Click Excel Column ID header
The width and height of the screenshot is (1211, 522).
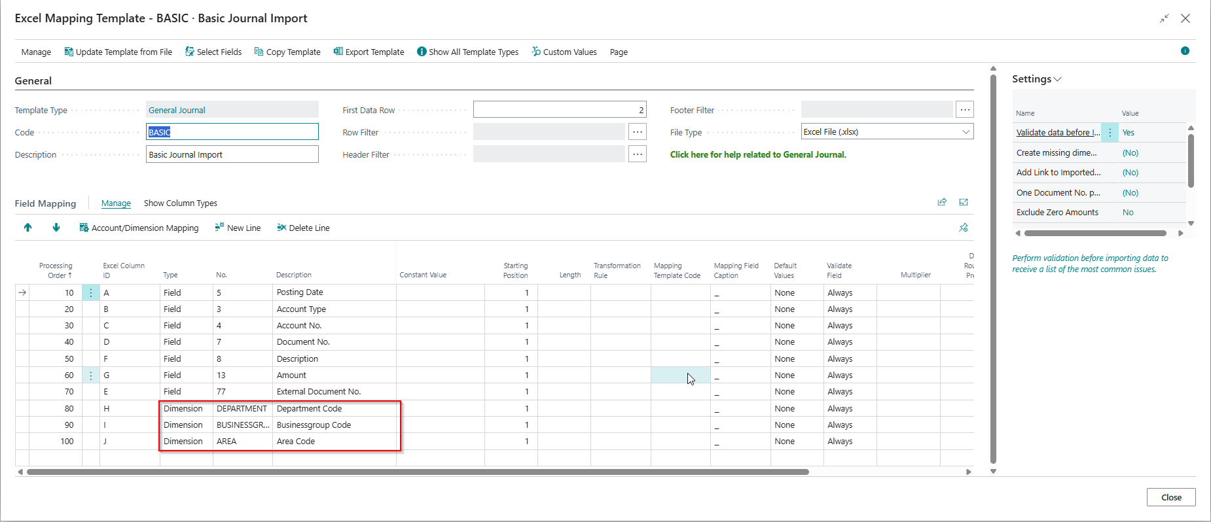pos(124,270)
